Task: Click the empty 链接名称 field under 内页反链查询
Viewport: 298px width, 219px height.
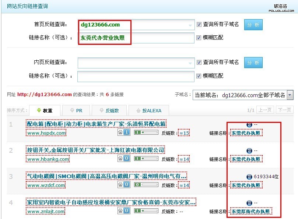Action: point(136,76)
